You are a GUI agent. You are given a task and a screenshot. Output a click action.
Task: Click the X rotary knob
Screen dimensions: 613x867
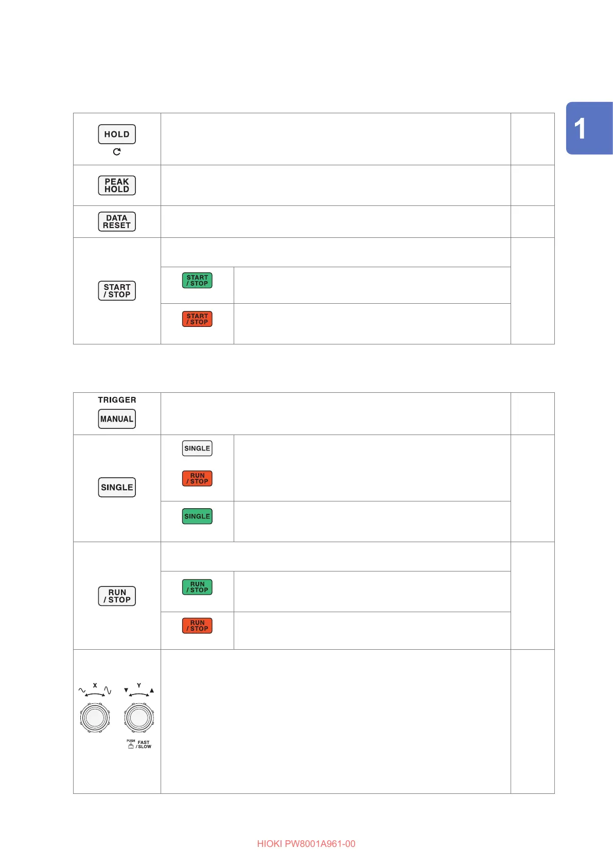(x=95, y=718)
